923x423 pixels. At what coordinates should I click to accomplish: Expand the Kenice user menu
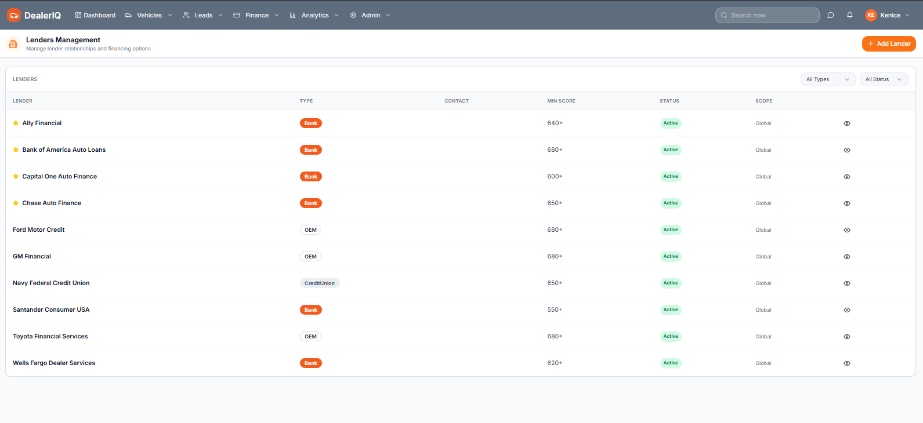coord(888,15)
